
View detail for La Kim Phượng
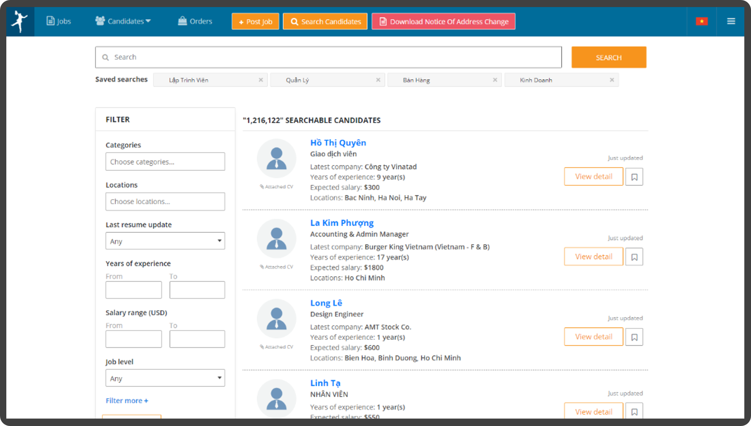pyautogui.click(x=593, y=256)
